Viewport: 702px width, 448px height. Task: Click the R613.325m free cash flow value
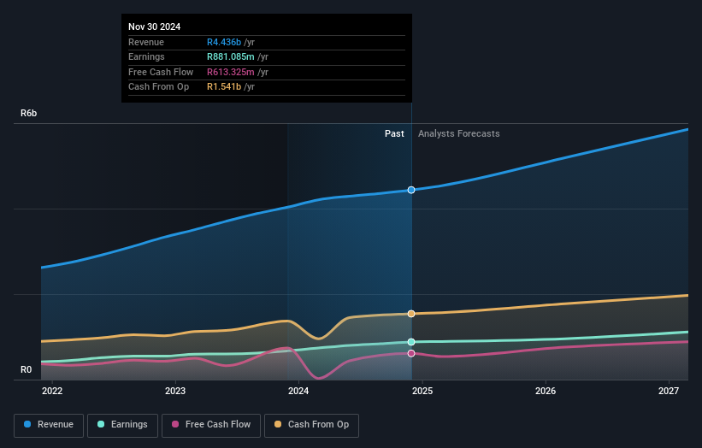[231, 72]
